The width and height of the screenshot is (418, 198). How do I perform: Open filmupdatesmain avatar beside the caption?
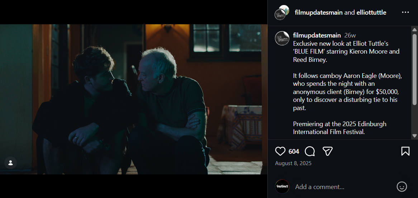coord(282,38)
